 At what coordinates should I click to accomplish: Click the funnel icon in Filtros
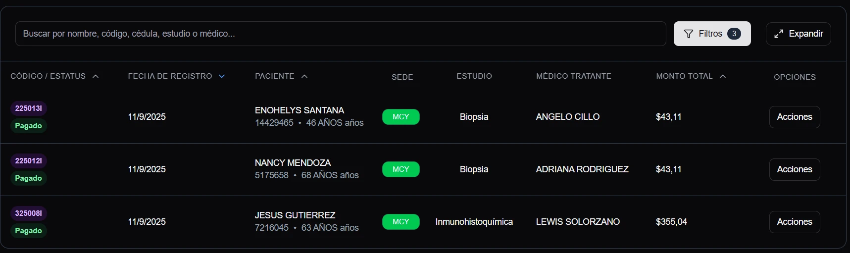688,34
